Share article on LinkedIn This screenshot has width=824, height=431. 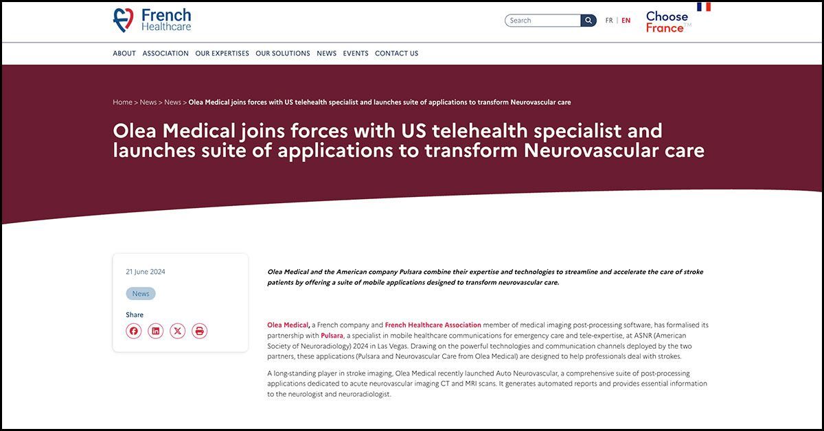[156, 331]
